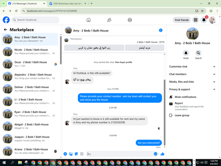
Task: Select Amy - 2 Beds 1 Bath House conversation
Action: coord(30,39)
